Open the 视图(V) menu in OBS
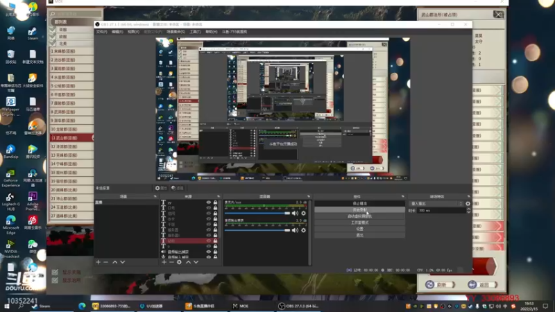Viewport: 555px width, 312px height. coord(133,32)
